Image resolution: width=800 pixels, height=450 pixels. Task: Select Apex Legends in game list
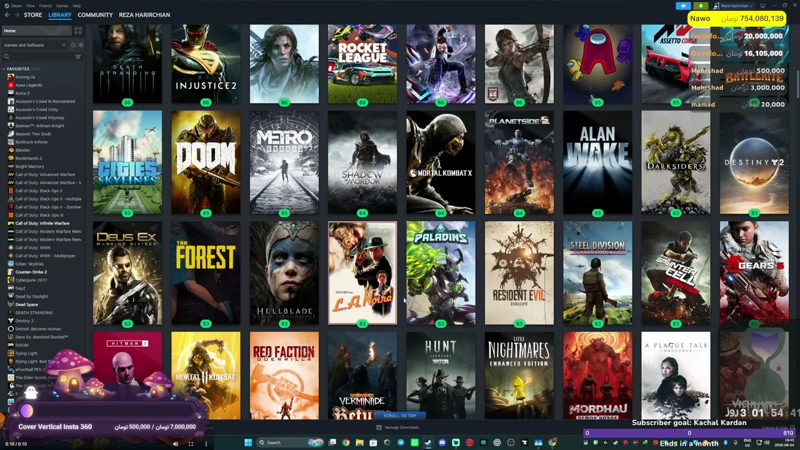click(x=29, y=85)
